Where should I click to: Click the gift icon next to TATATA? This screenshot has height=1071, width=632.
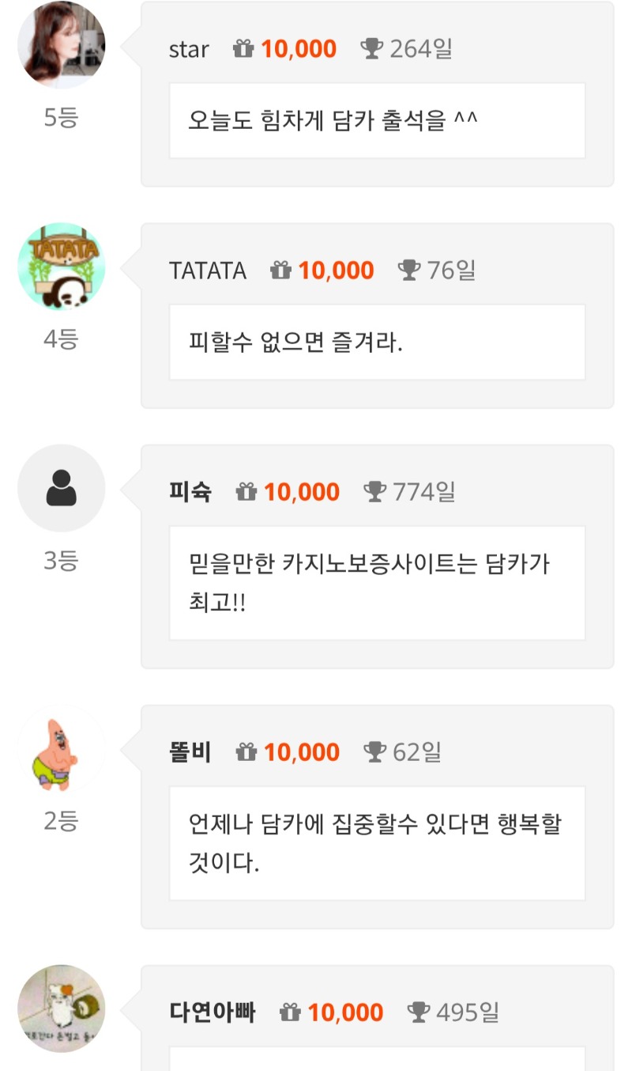click(281, 271)
